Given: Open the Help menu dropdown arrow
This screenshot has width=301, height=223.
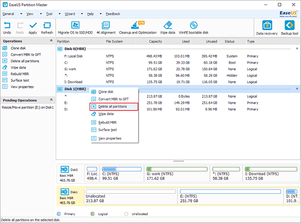Looking at the screenshot, I should tap(101, 14).
